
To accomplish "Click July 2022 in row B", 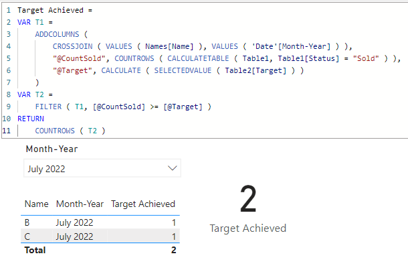I will 74,222.
